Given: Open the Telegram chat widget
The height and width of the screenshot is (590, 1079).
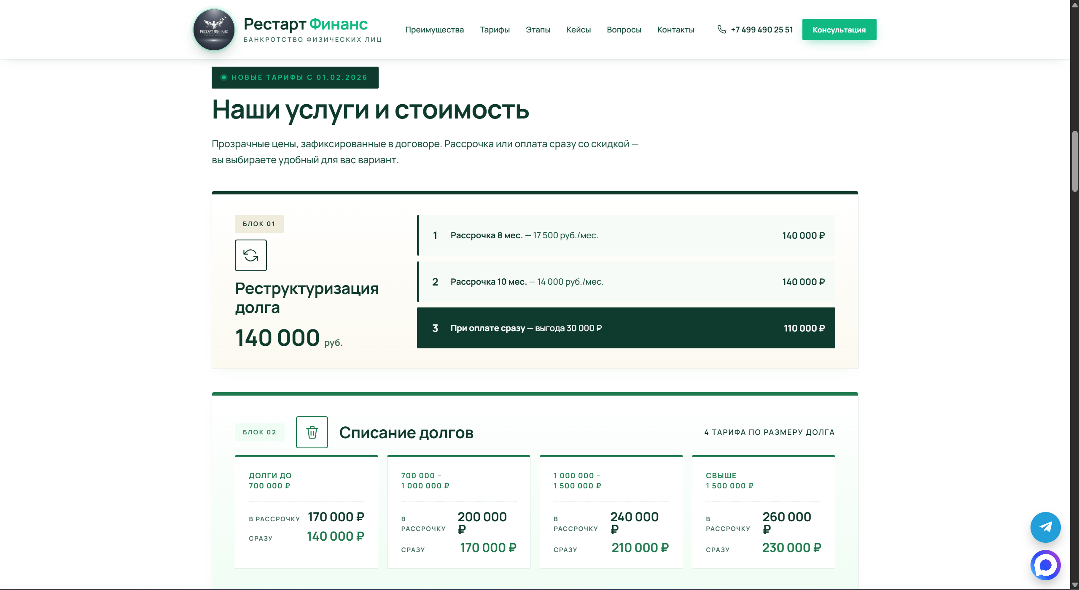Looking at the screenshot, I should click(x=1045, y=527).
